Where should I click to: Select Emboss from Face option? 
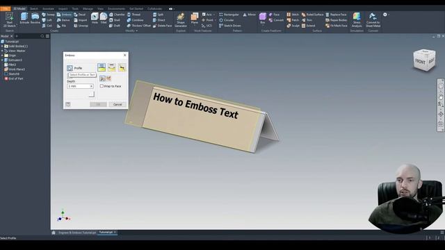point(102,67)
